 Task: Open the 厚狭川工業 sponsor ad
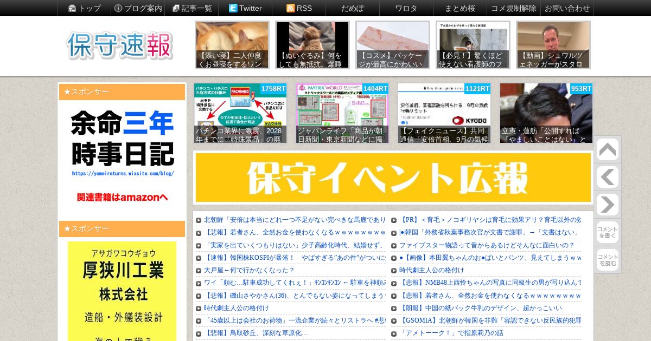(x=122, y=291)
